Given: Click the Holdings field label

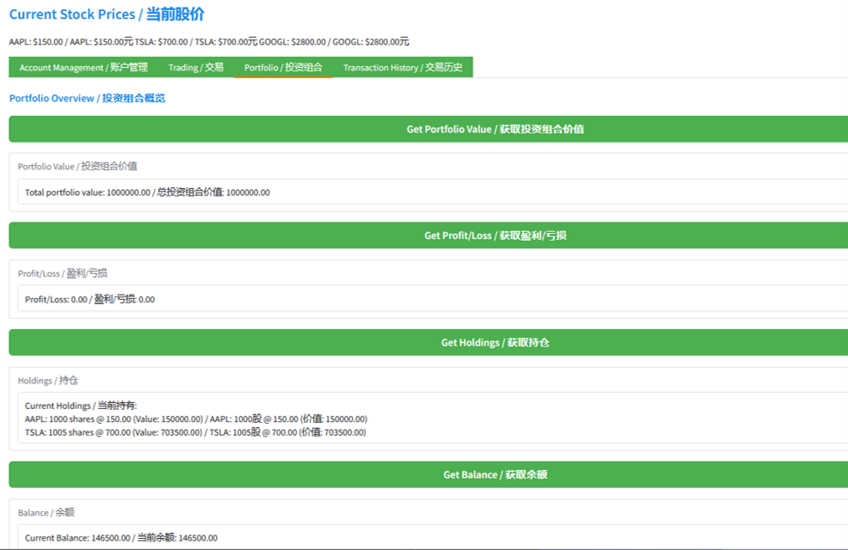Looking at the screenshot, I should click(x=48, y=380).
